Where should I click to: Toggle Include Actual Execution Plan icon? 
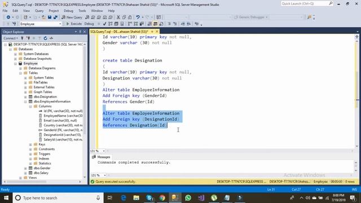[x=130, y=24]
